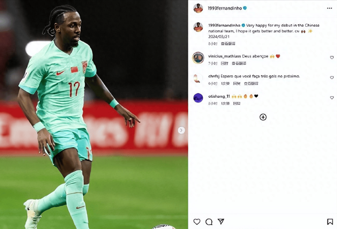Open vinicius_mathiass profile avatar
Image resolution: width=337 pixels, height=229 pixels.
[198, 58]
